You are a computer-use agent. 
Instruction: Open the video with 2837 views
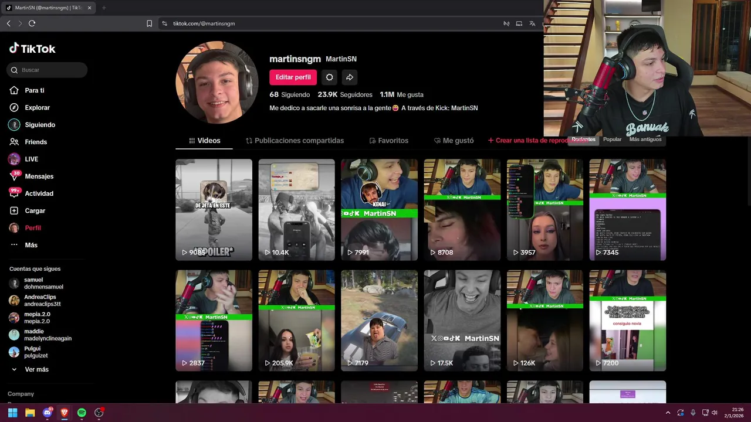pos(214,320)
